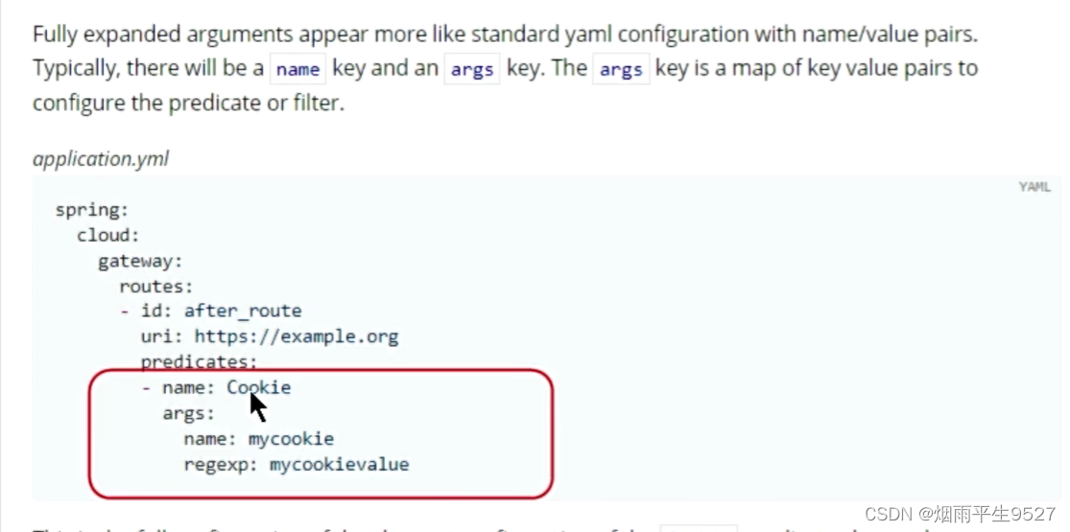Click the 'CSDN @烟雨平生9527' watermark text
The image size is (1070, 532).
pos(960,514)
